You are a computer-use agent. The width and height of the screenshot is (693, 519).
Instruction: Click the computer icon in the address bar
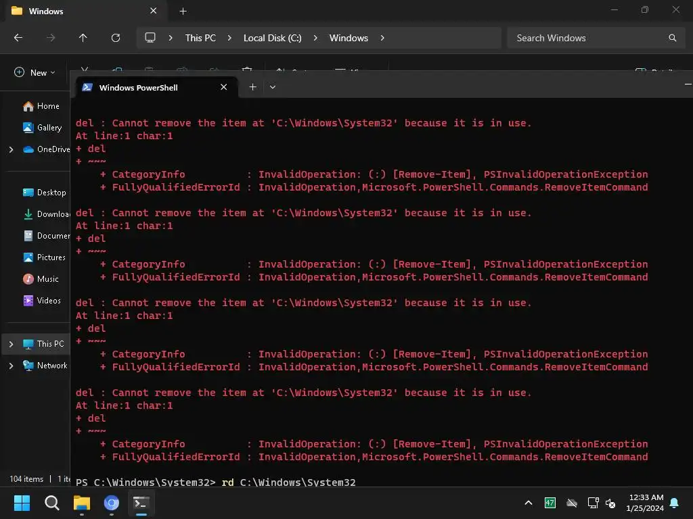[x=150, y=38]
